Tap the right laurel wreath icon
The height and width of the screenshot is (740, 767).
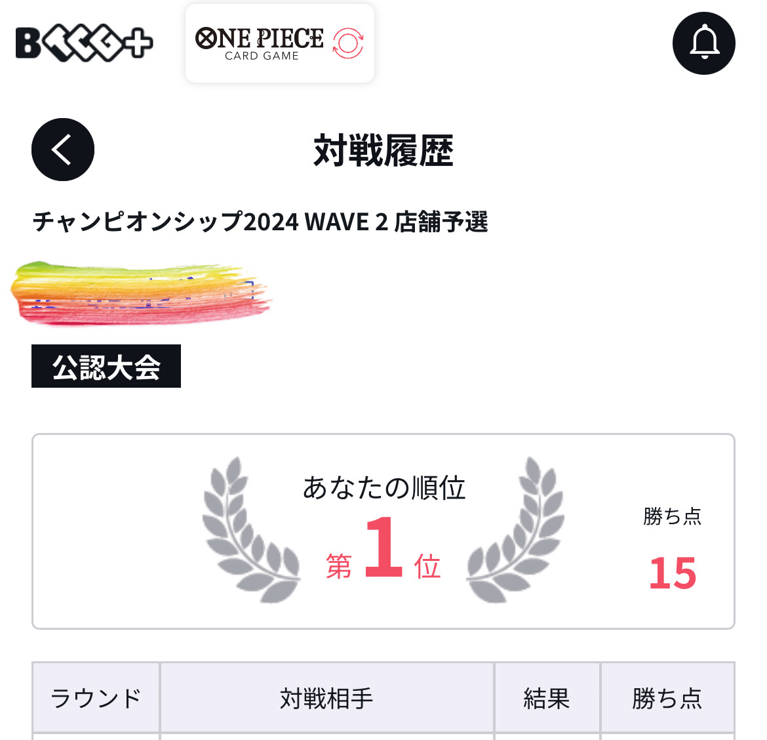click(515, 530)
